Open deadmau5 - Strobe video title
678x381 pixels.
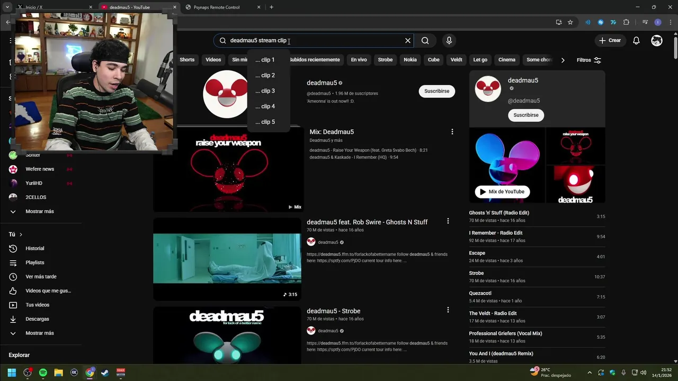[333, 311]
